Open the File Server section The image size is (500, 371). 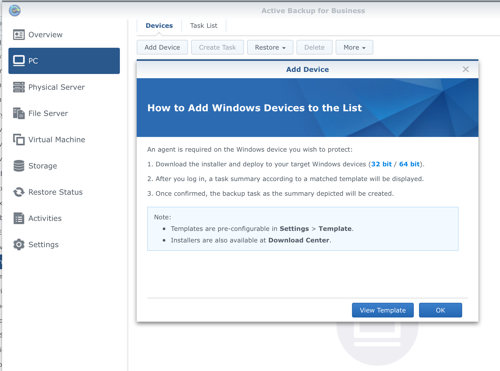(64, 113)
